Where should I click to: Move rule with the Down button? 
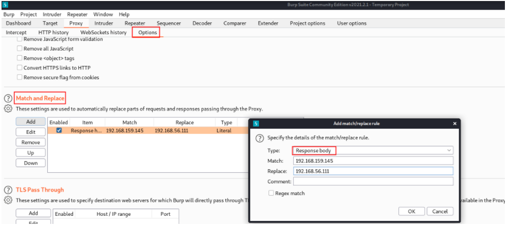click(30, 163)
